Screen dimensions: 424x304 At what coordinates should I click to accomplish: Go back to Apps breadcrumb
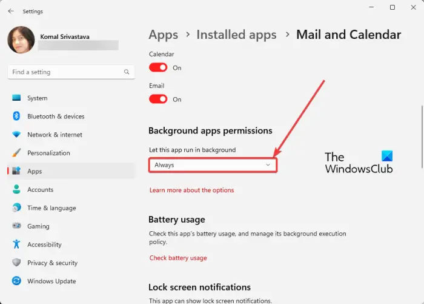click(x=164, y=35)
